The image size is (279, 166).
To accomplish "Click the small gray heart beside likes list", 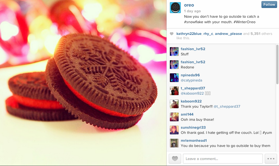I will point(172,34).
